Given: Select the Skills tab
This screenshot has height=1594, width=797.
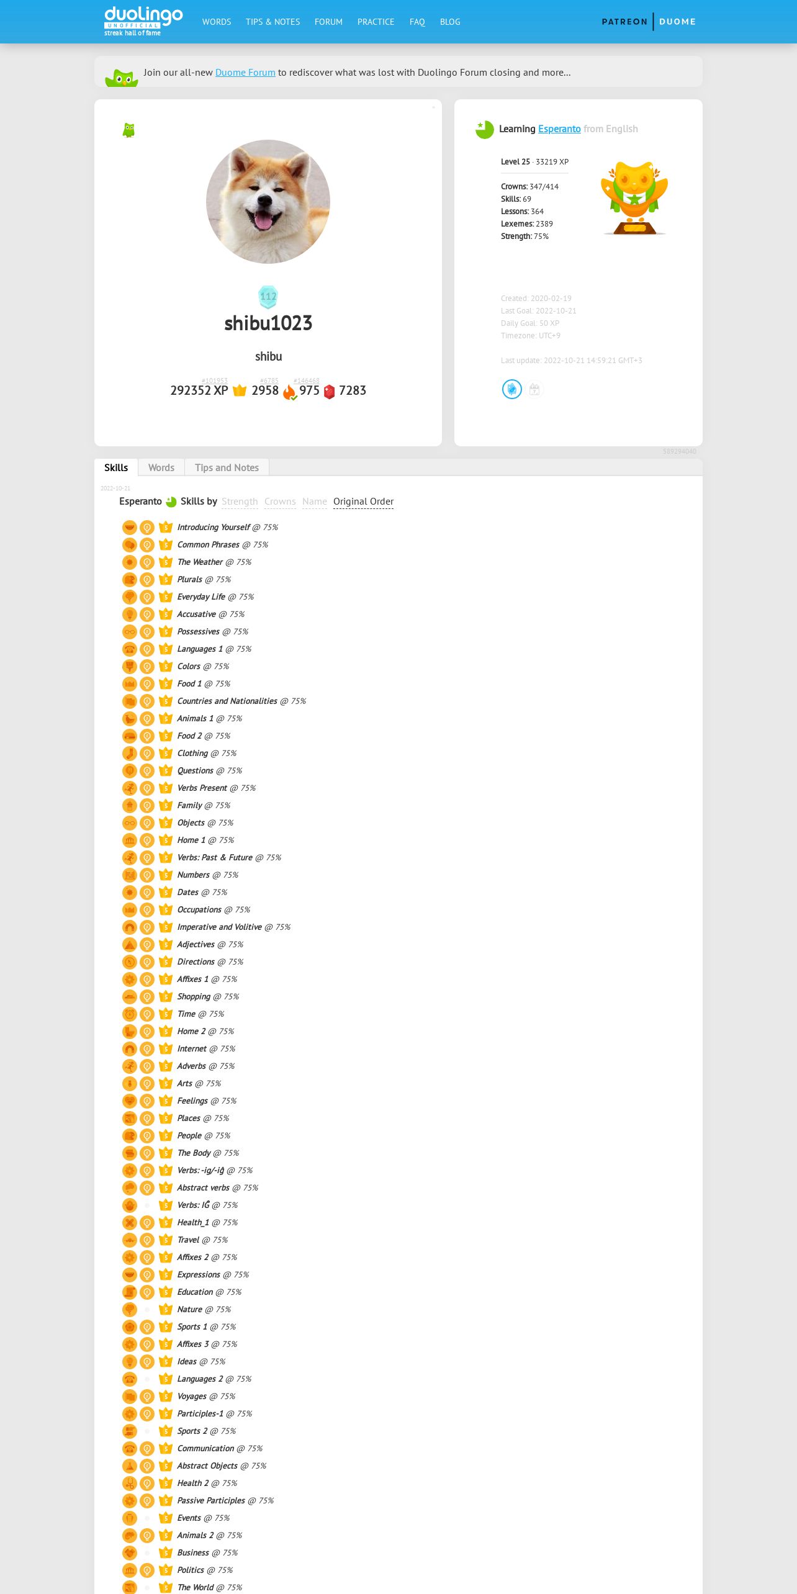Looking at the screenshot, I should click(116, 467).
